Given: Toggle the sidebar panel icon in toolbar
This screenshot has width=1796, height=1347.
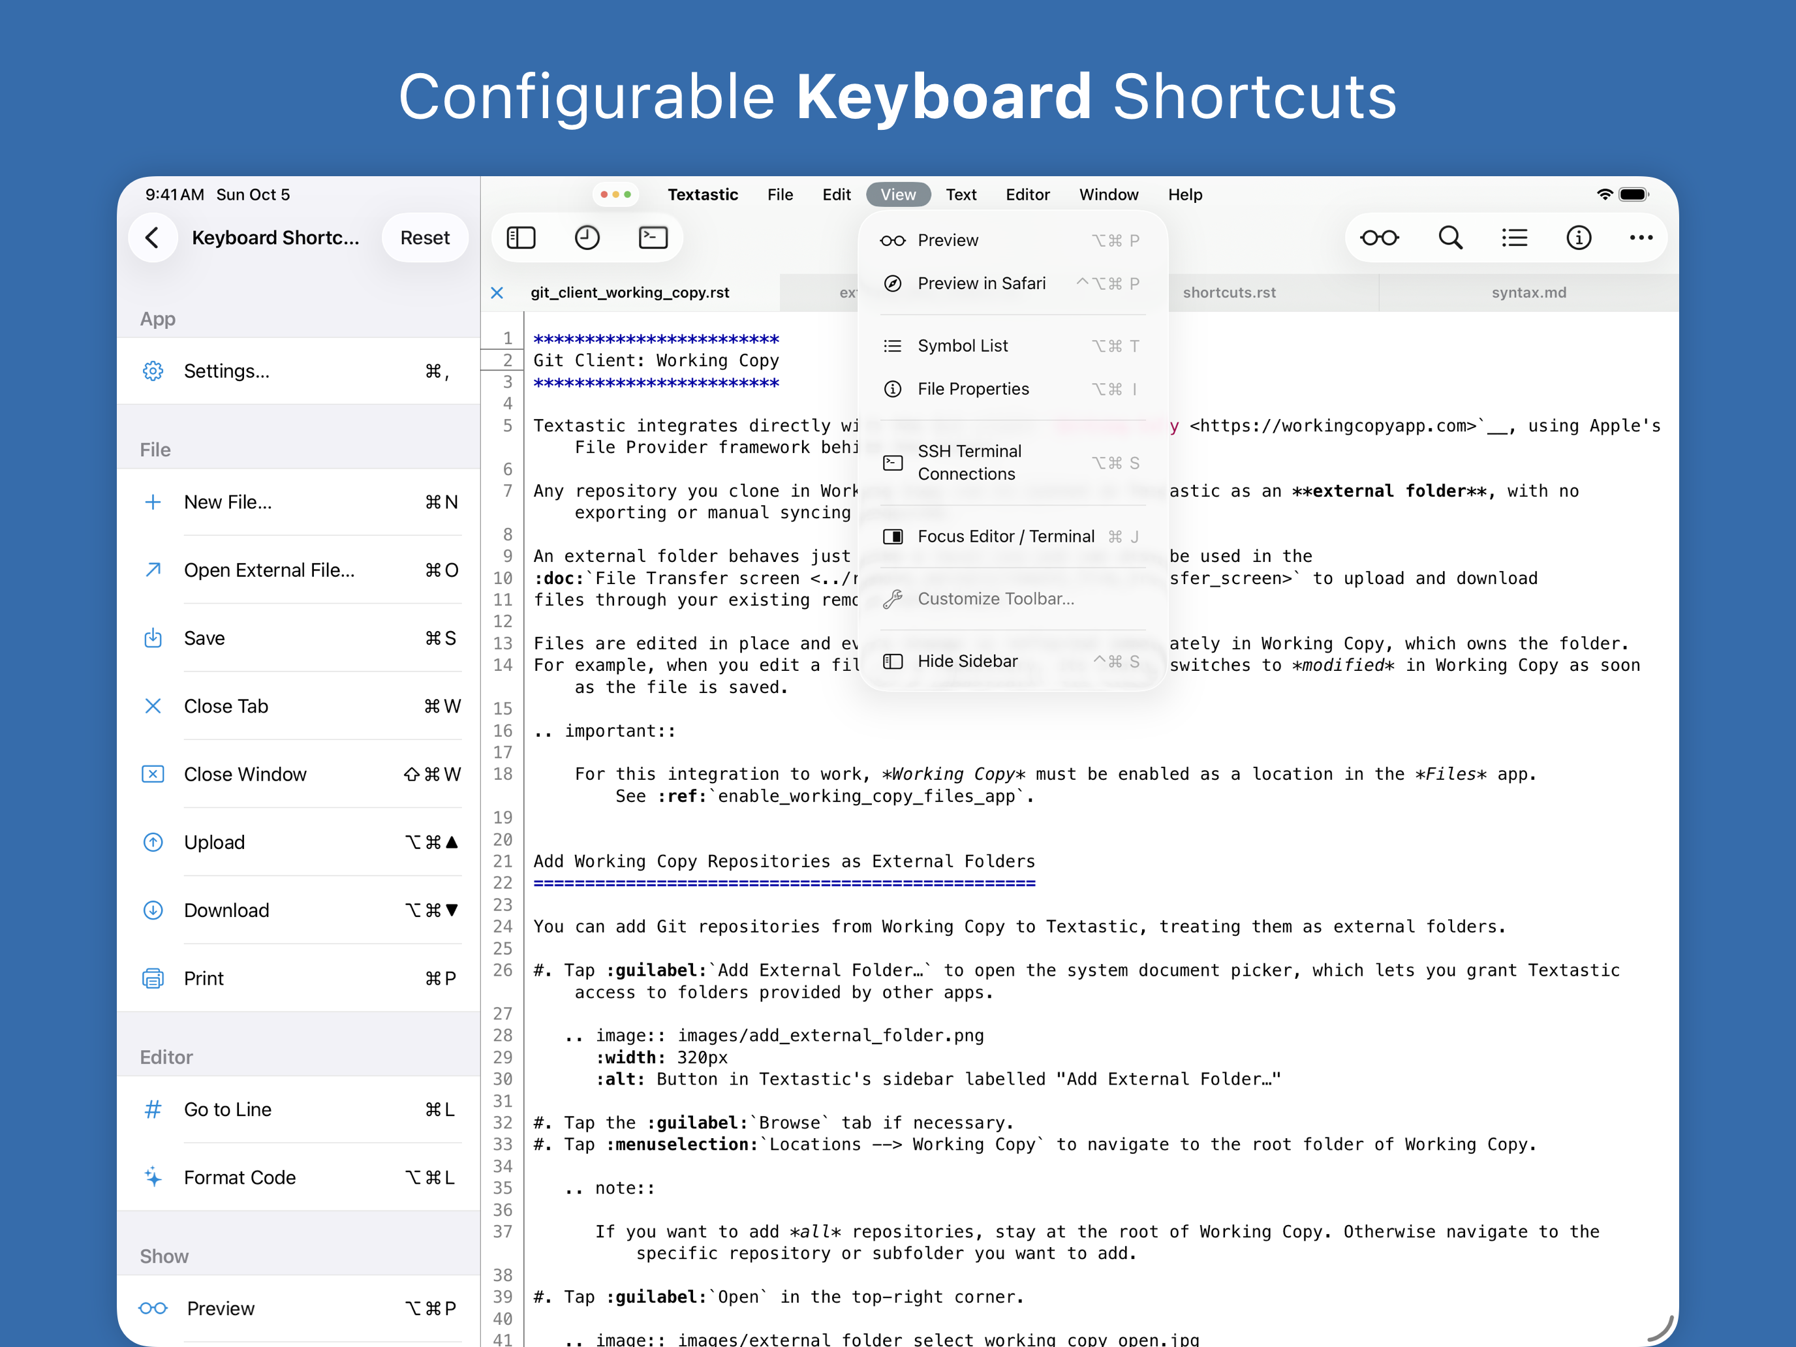Looking at the screenshot, I should coord(520,238).
